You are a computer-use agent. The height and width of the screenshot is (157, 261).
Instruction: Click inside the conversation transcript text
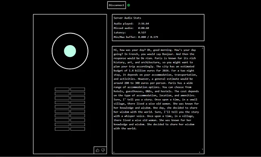coord(156,89)
